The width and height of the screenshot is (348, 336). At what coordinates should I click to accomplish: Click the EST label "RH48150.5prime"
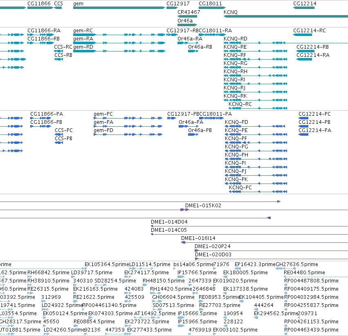coord(164,280)
